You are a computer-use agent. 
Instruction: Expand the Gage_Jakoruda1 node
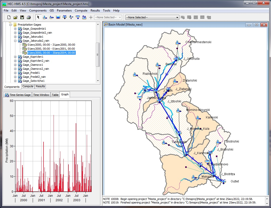15,37
